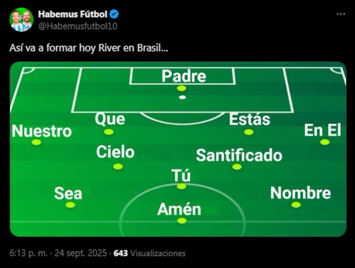Image resolution: width=355 pixels, height=268 pixels.
Task: Select the yellow player dot under Padre
Action: click(181, 88)
